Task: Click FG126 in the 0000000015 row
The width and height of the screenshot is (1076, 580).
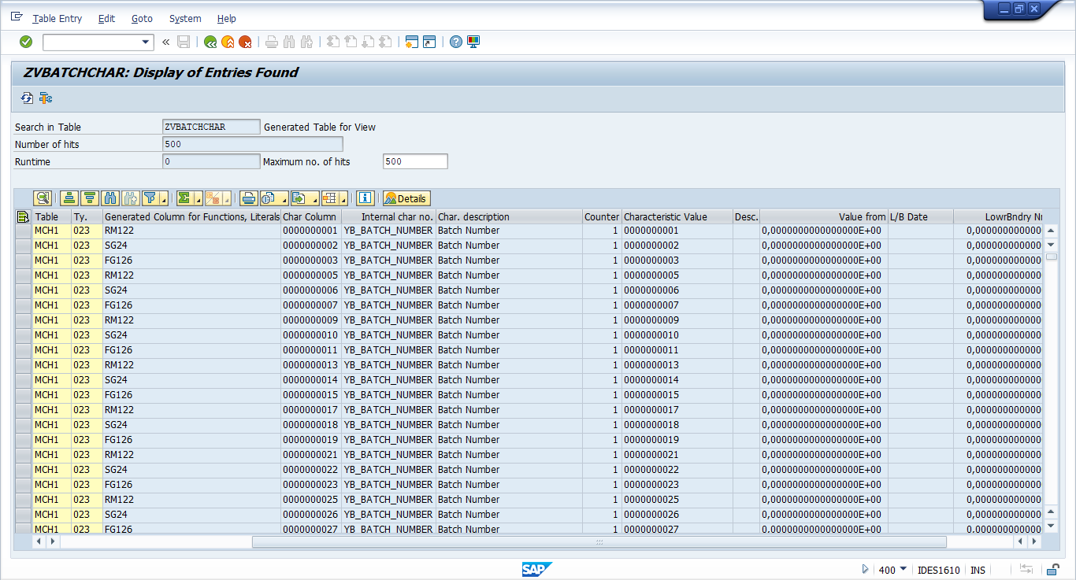Action: tap(191, 395)
